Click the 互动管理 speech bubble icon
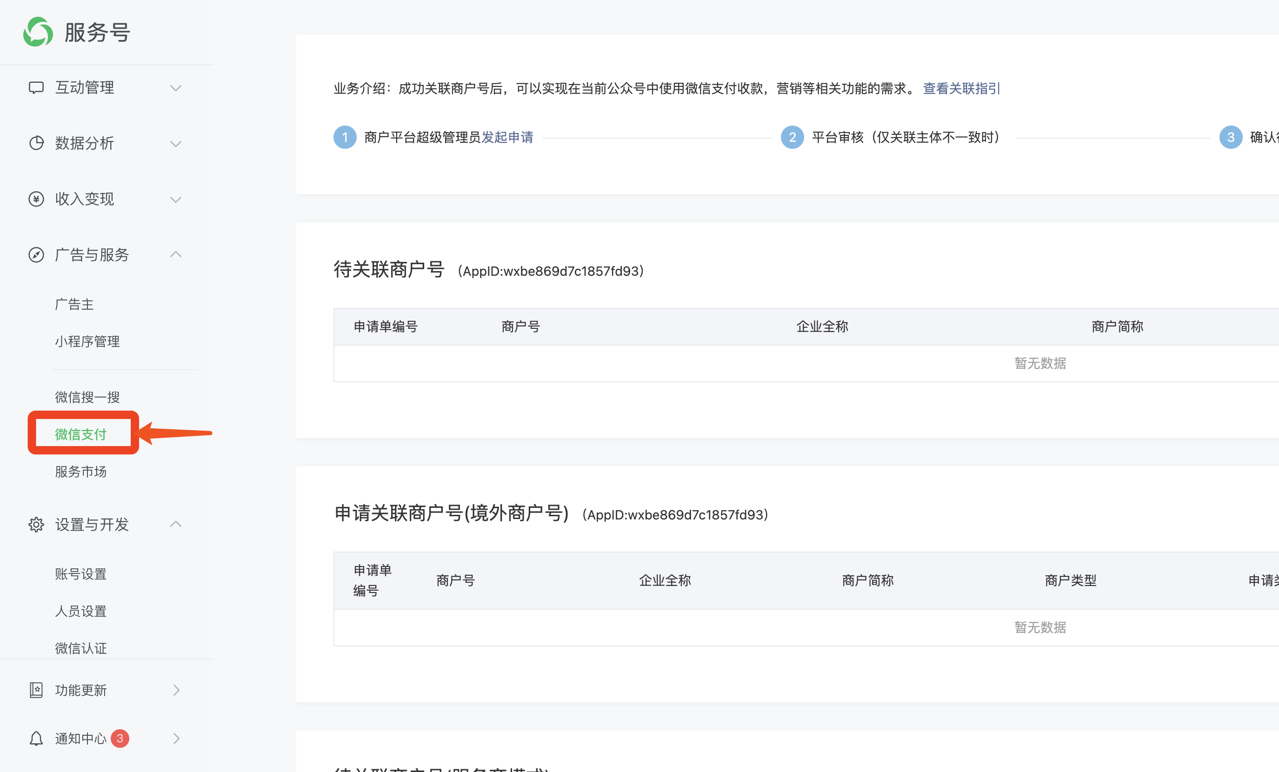1279x772 pixels. [x=36, y=88]
